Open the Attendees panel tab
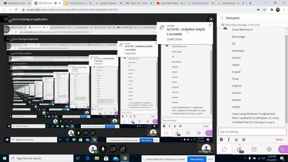 (x=239, y=149)
